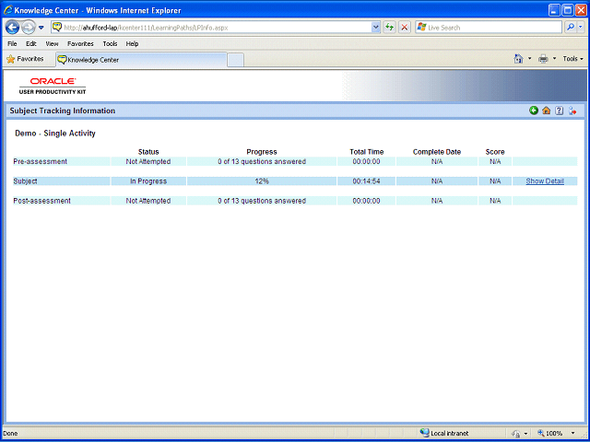Click the privacy lock icon in status bar

click(516, 434)
